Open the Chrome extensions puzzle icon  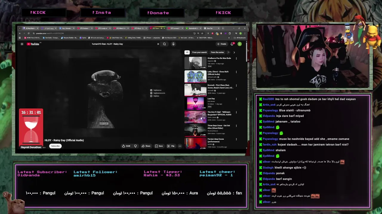(x=229, y=33)
